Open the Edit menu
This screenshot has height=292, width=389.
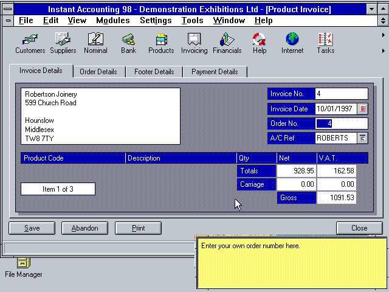[50, 20]
